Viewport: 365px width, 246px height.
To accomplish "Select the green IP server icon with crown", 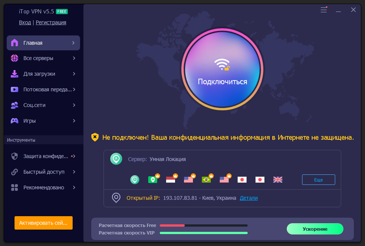I will click(153, 179).
